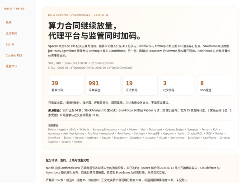Select Aehr Test Systems in the coverage list

(x=74, y=133)
